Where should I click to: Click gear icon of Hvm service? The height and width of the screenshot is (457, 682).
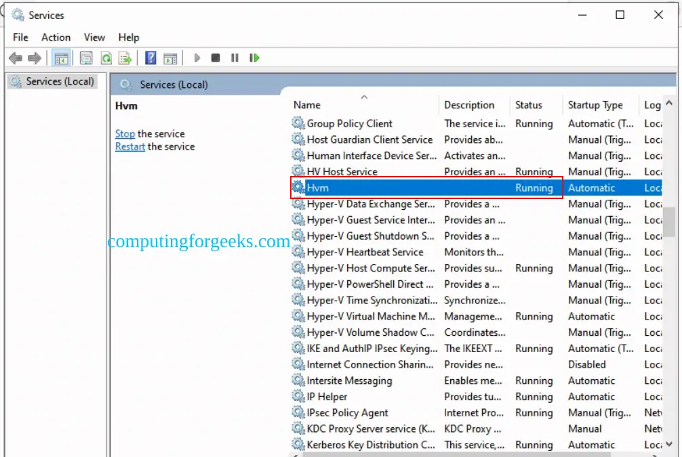click(x=298, y=188)
